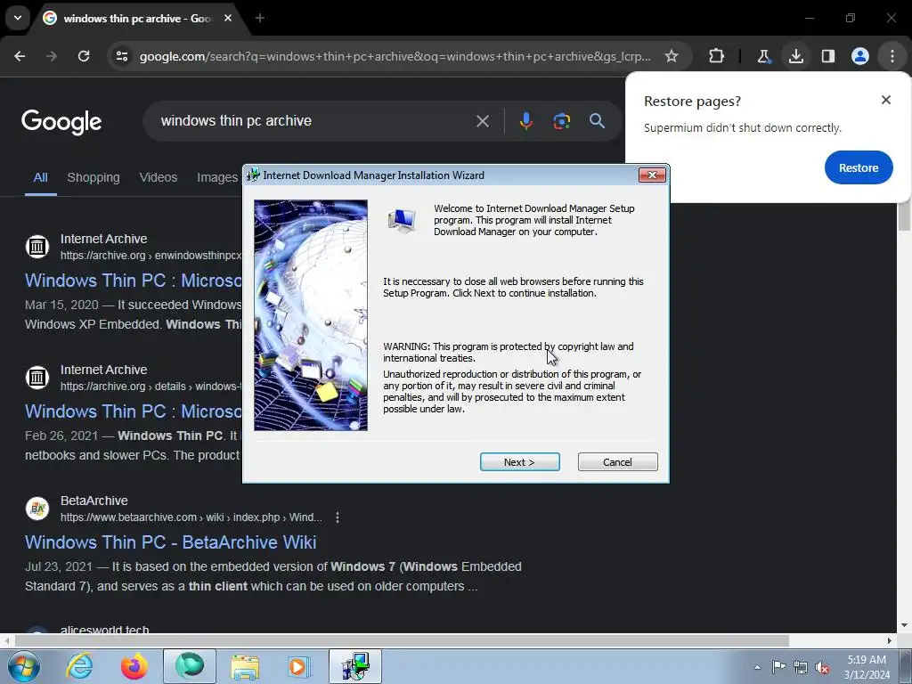Click the taskbar clock showing 5:19 AM

tap(867, 666)
